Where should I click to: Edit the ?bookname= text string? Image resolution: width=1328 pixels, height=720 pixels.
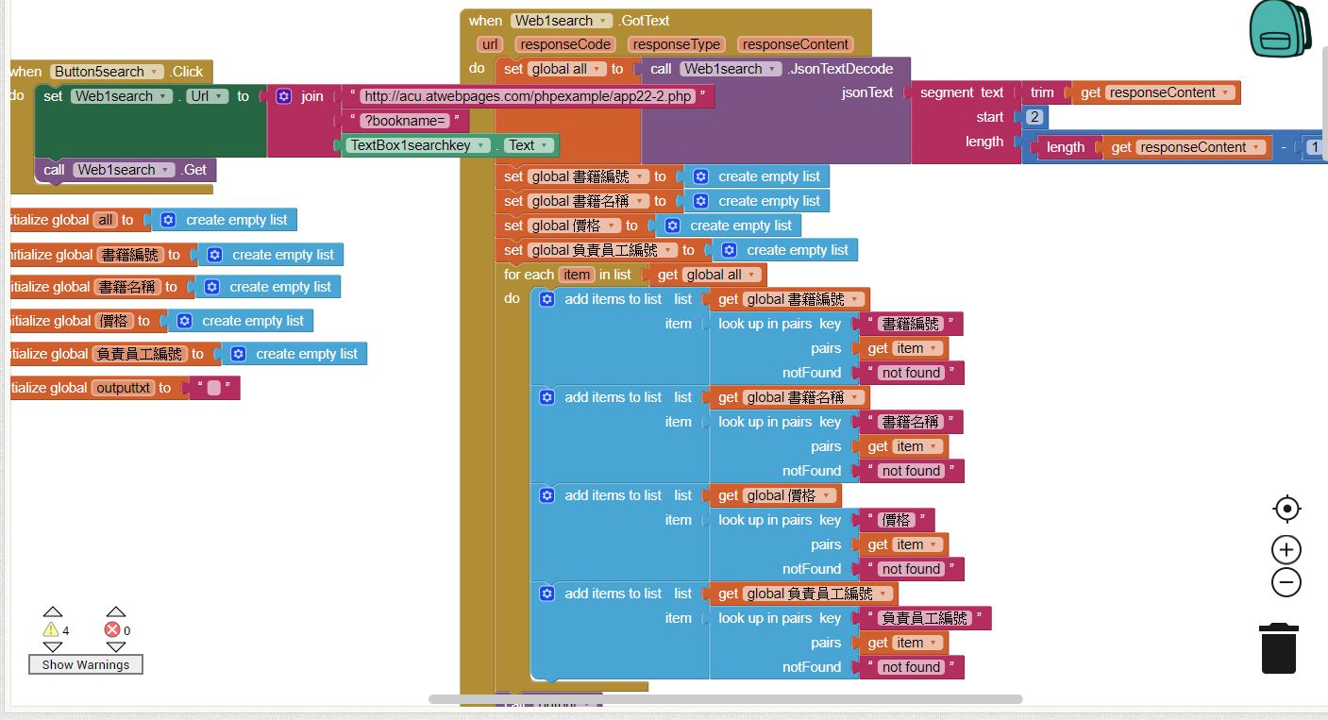405,121
